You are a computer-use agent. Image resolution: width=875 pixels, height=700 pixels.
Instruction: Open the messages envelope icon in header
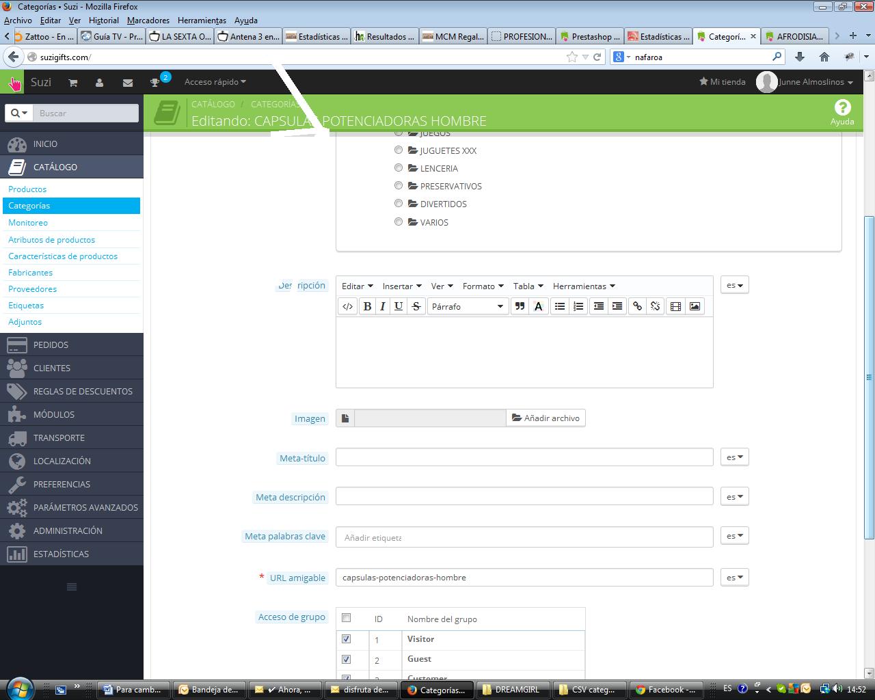click(x=128, y=82)
